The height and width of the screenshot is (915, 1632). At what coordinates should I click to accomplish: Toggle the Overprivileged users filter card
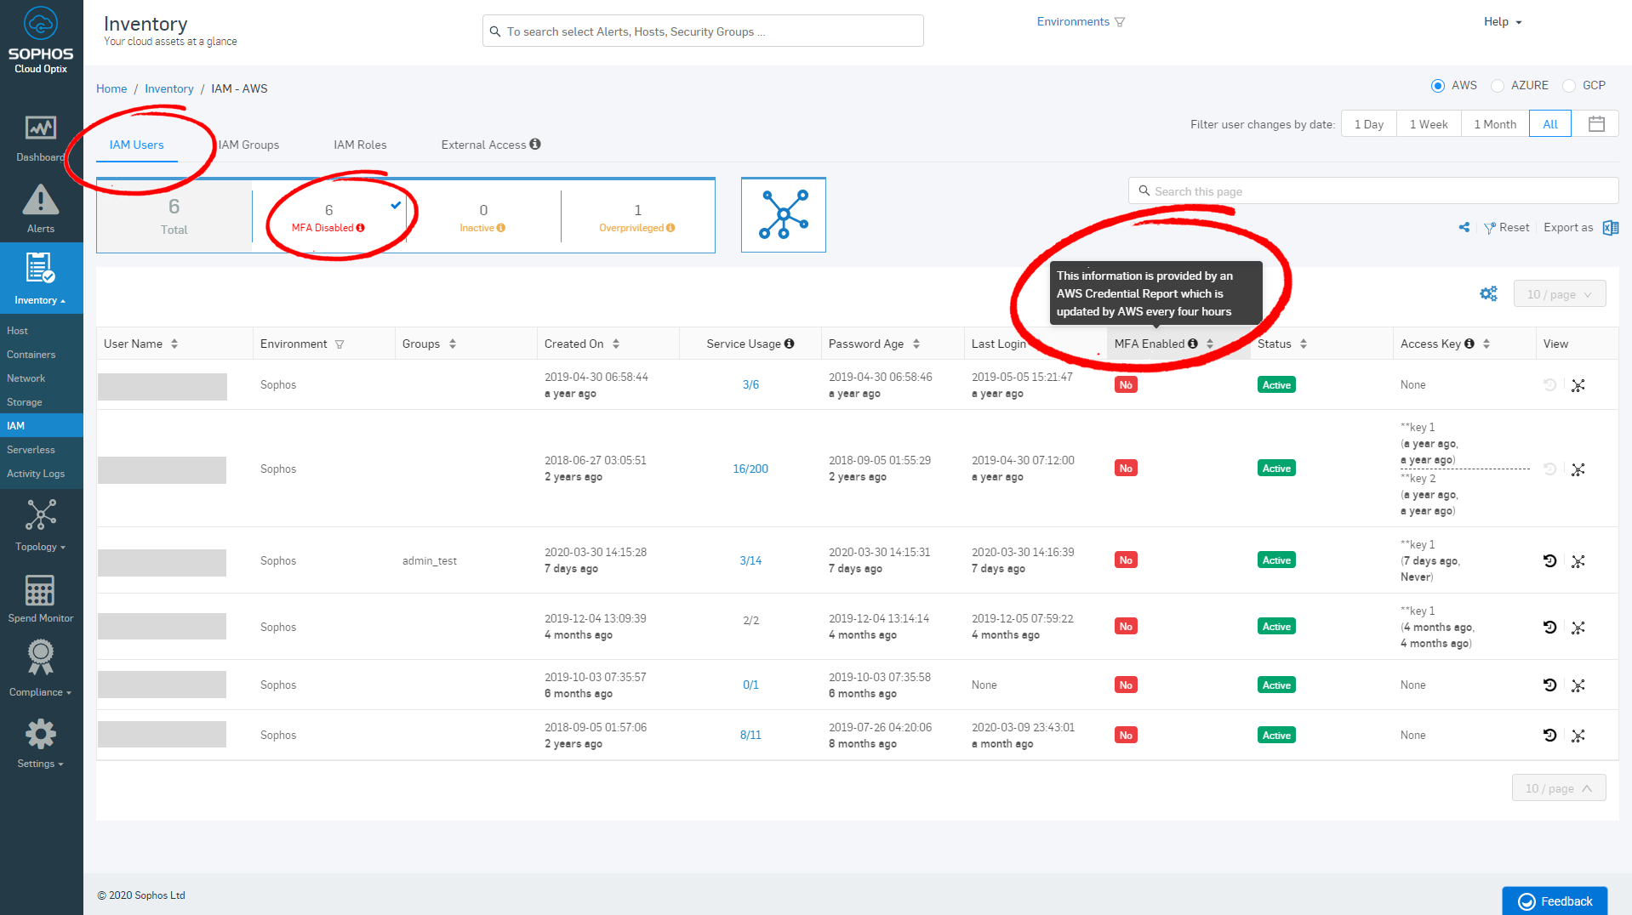637,216
